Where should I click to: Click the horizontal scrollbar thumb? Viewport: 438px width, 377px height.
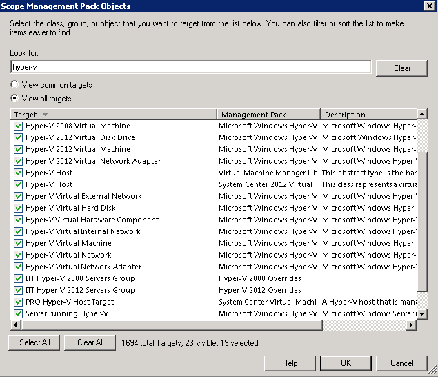click(172, 325)
